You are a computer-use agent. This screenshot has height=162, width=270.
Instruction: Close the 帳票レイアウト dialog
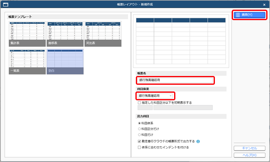tap(264, 5)
